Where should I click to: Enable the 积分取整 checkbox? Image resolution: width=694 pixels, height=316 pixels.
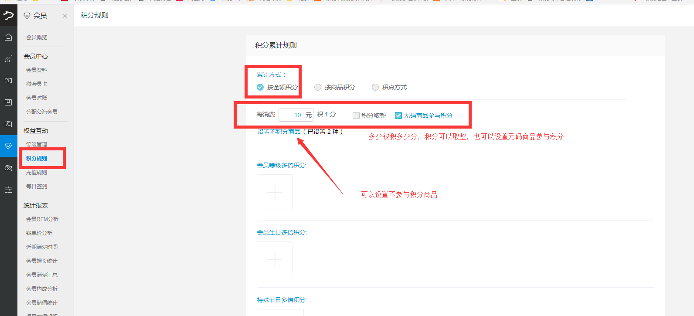point(356,116)
